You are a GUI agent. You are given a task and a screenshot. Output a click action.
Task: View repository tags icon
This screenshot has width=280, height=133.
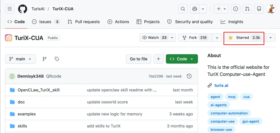click(57, 59)
